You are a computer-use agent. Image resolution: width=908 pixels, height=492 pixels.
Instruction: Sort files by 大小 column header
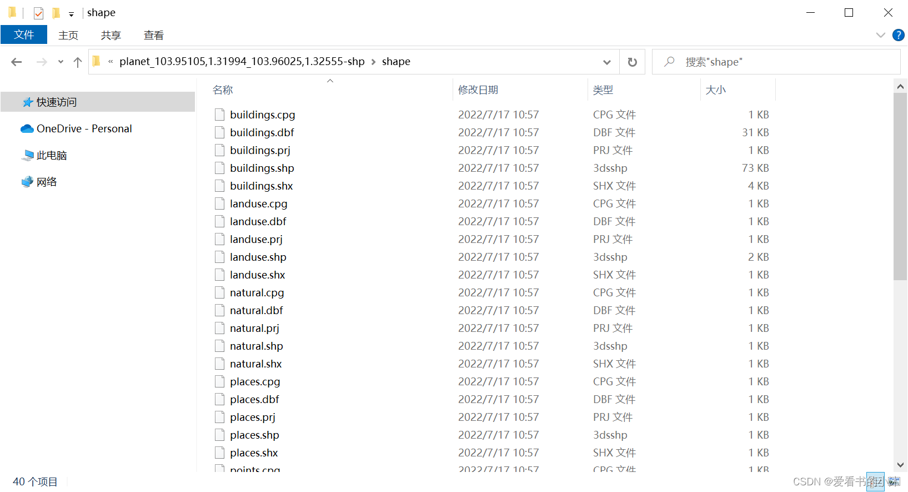point(715,90)
